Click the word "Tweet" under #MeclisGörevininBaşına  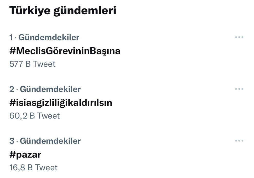pos(44,64)
